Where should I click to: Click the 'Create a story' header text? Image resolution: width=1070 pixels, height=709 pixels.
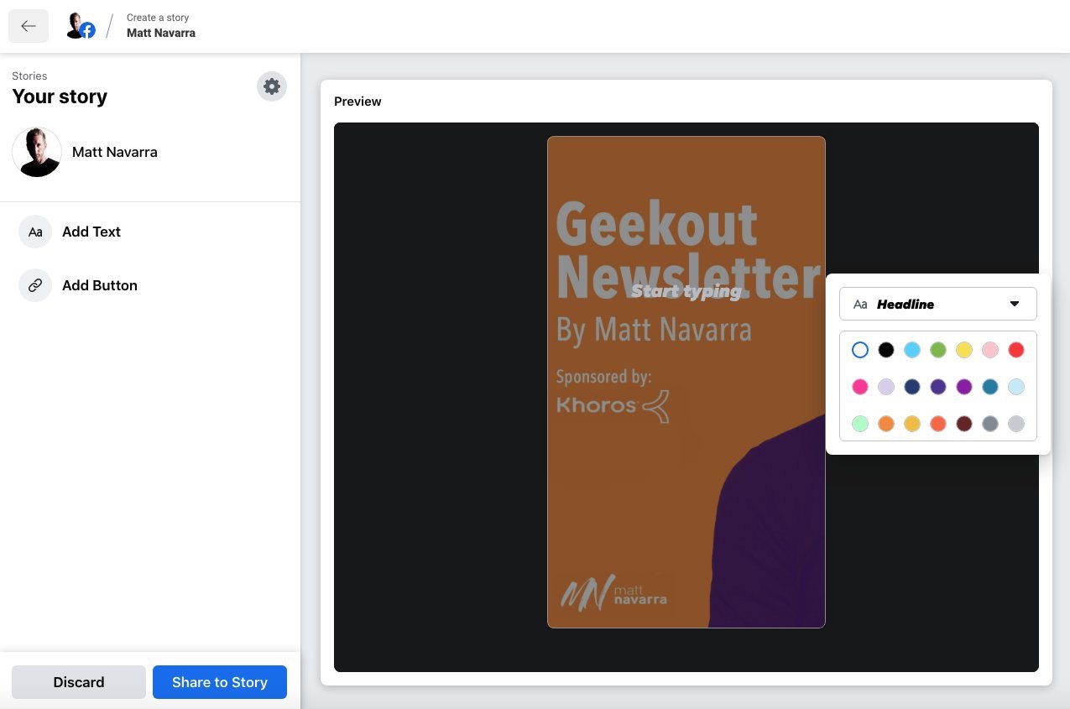pos(158,18)
